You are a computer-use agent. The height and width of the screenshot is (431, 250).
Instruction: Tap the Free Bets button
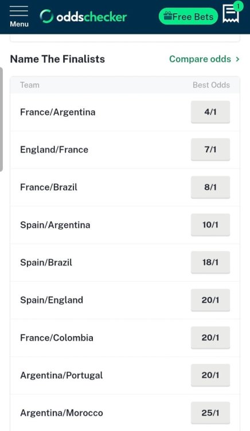[x=188, y=17]
